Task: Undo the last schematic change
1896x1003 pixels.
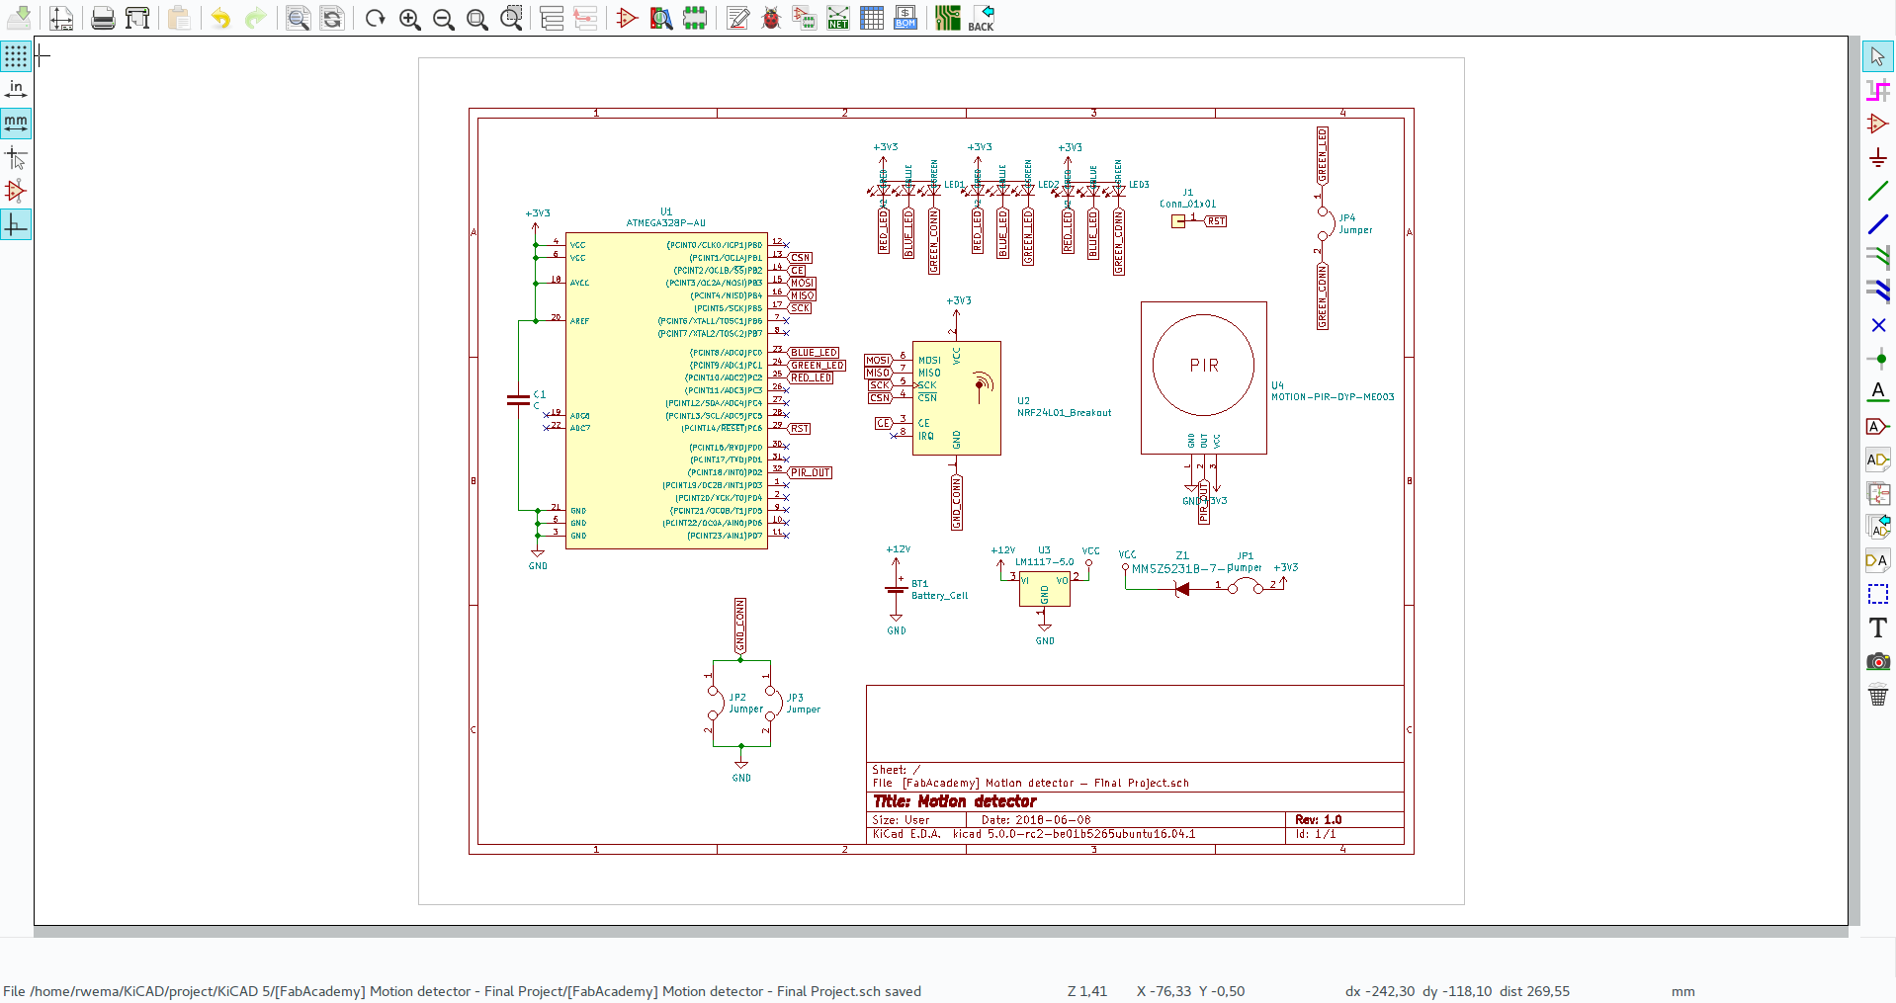Action: [x=219, y=18]
